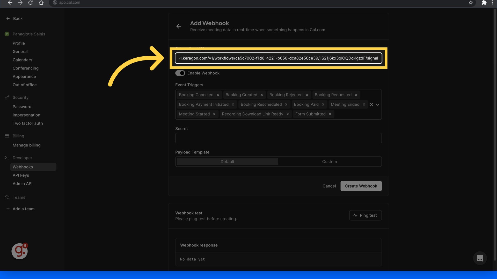Viewport: 497px width, 279px height.
Task: Click Add a team
Action: click(x=20, y=209)
